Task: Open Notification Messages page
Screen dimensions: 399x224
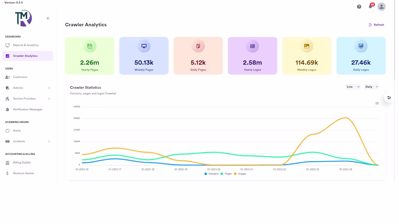Action: tap(28, 109)
